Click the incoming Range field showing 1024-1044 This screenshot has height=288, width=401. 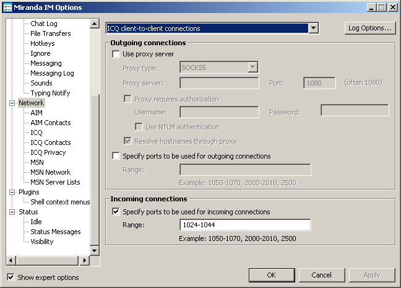(245, 225)
